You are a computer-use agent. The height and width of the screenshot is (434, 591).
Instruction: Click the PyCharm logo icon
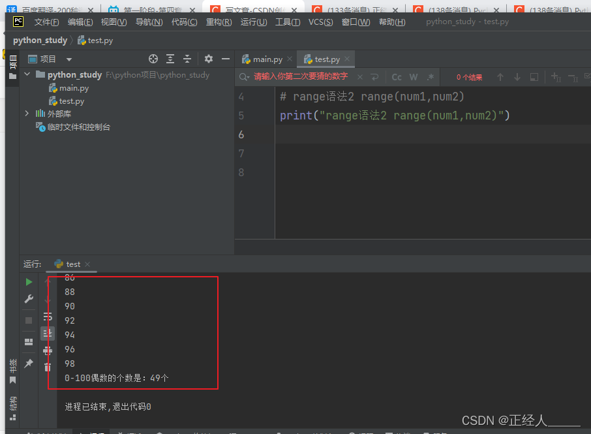click(18, 22)
